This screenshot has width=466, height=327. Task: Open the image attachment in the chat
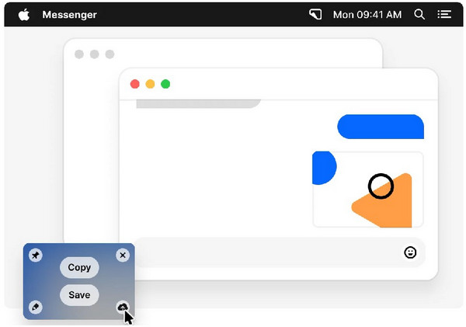point(367,190)
